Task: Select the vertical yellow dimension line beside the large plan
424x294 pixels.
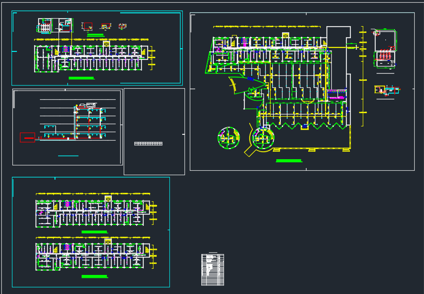Action: coord(362,76)
